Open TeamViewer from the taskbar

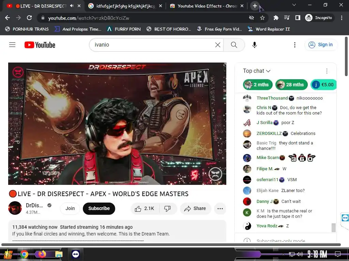75,254
